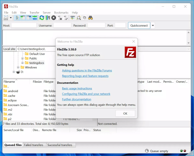Expand the testingdocs folder tree node
The height and width of the screenshot is (156, 194).
pos(22,63)
